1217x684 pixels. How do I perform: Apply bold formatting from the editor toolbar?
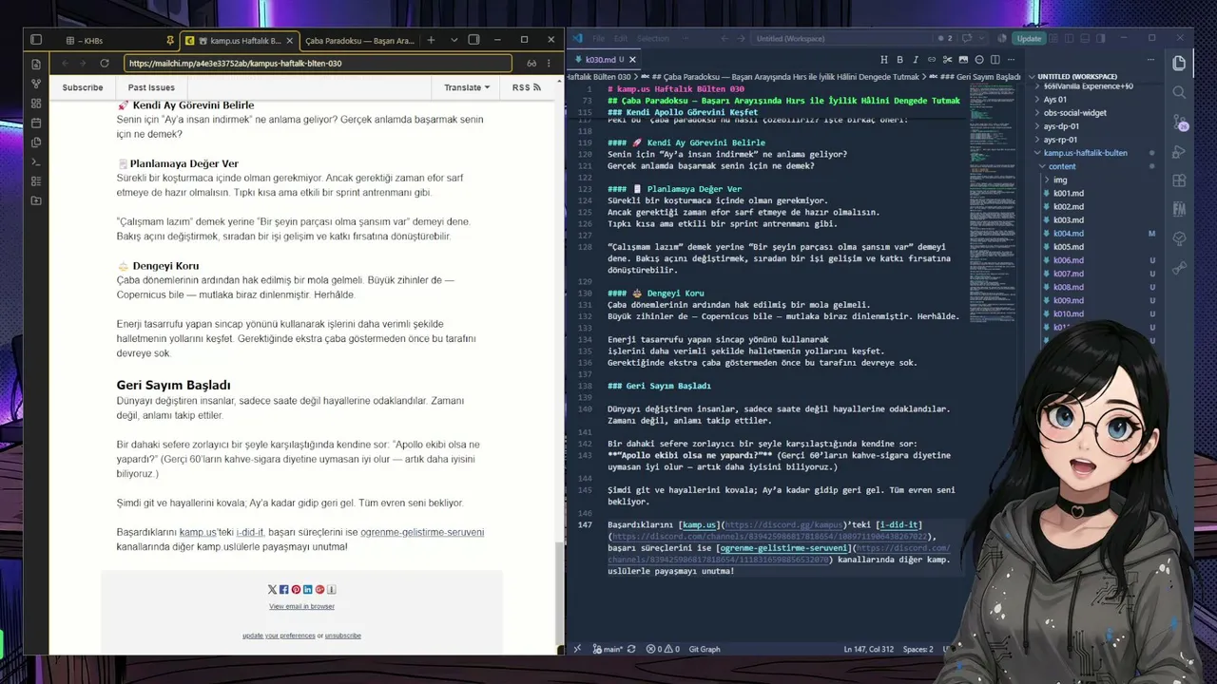click(900, 60)
